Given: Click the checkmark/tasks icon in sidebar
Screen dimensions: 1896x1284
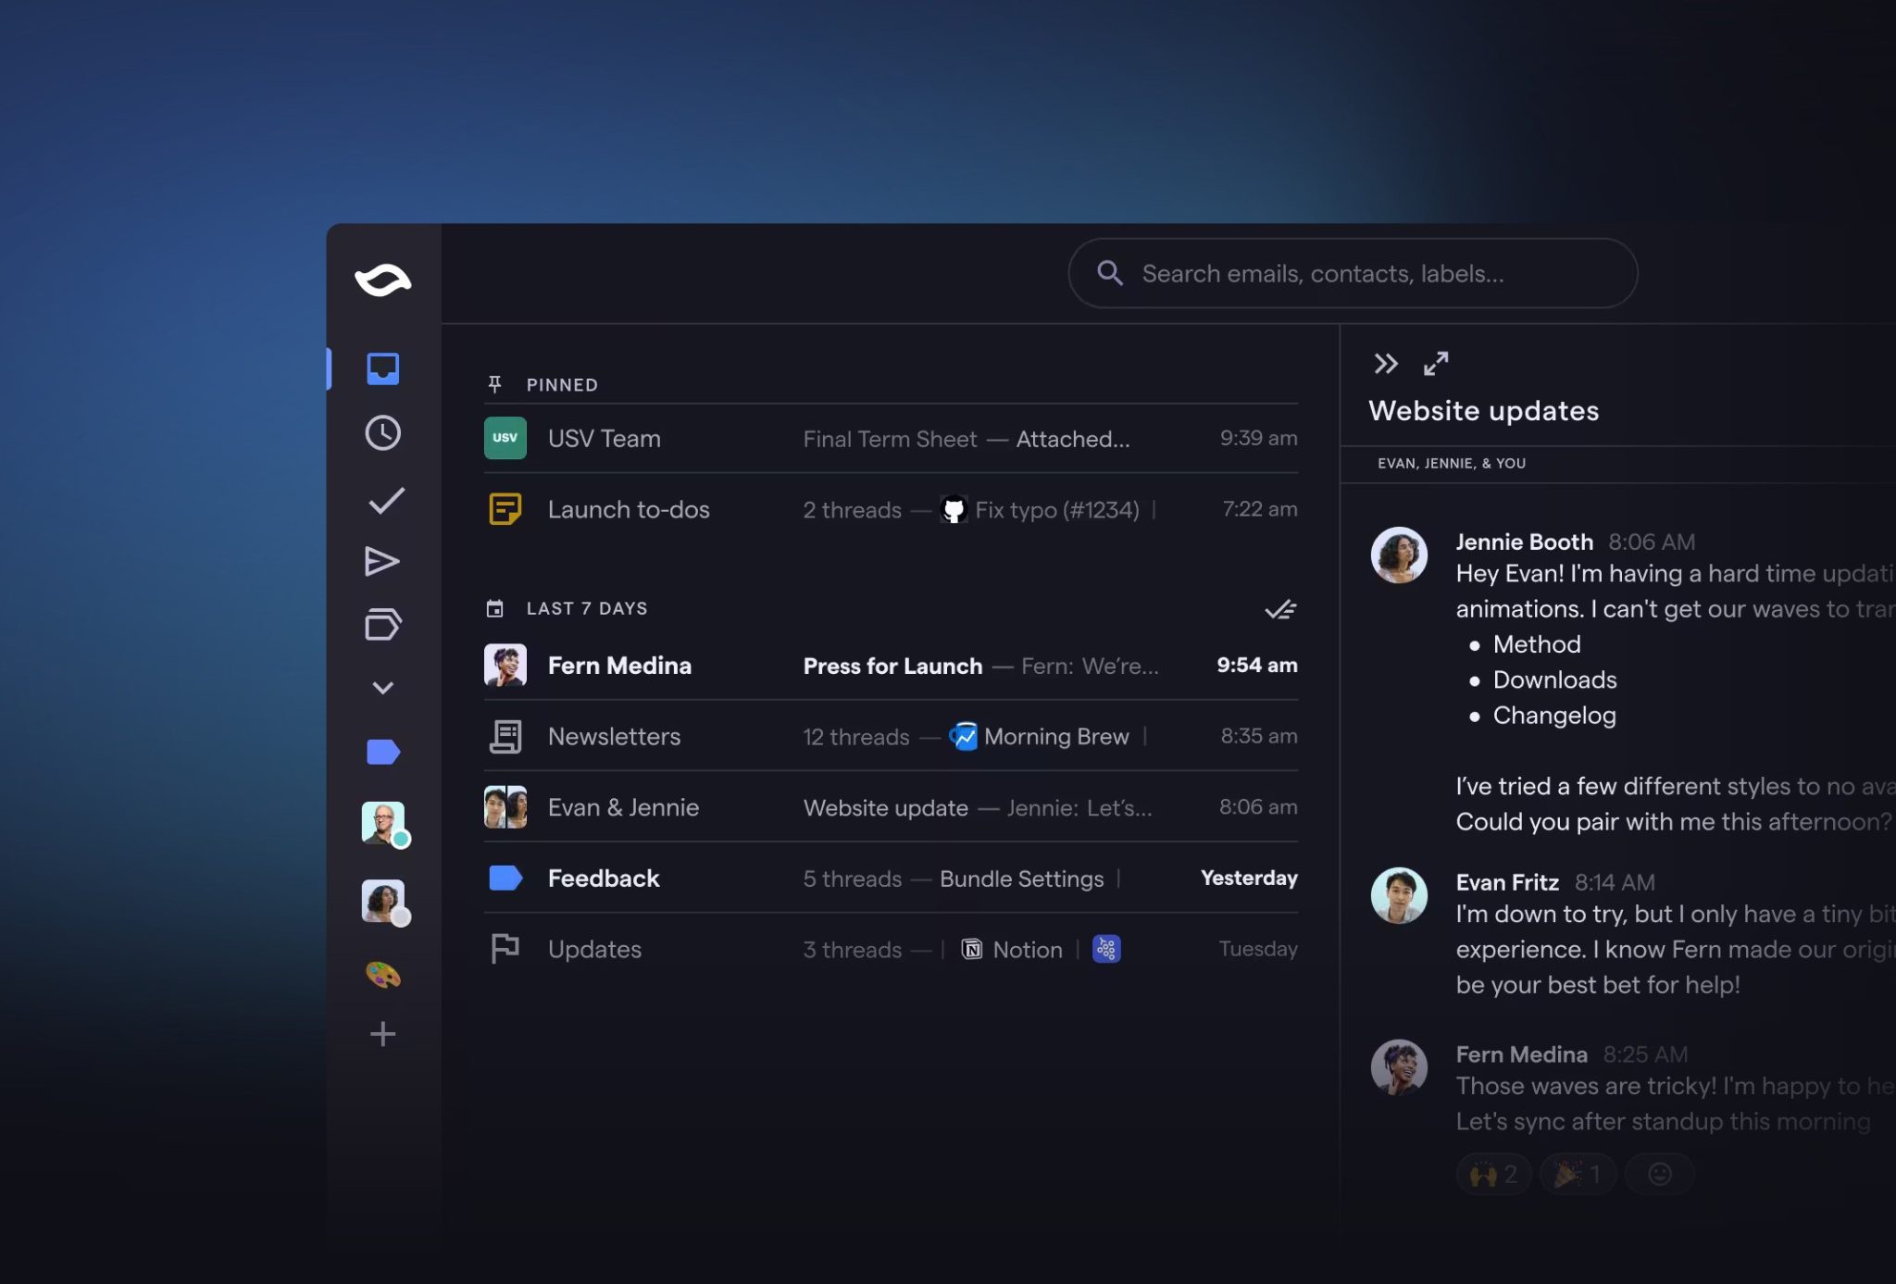Looking at the screenshot, I should pyautogui.click(x=381, y=502).
